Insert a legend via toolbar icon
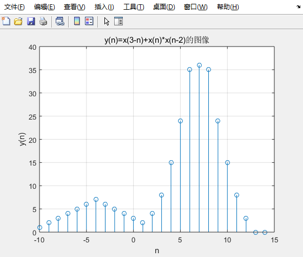The image size is (303, 257). 89,21
